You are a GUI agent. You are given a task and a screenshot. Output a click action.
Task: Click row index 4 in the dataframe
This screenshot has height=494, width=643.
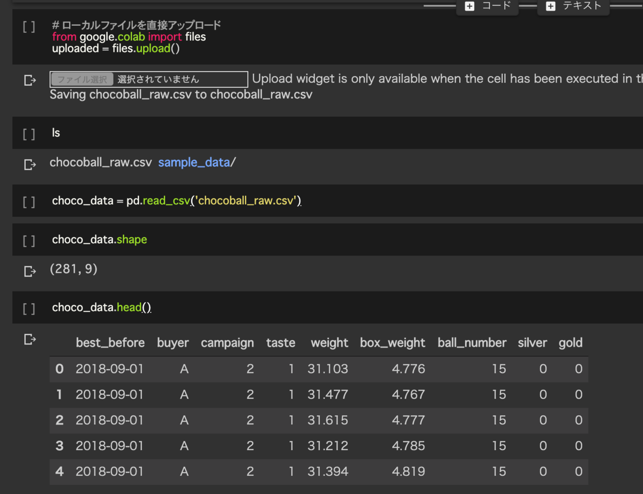pos(59,471)
